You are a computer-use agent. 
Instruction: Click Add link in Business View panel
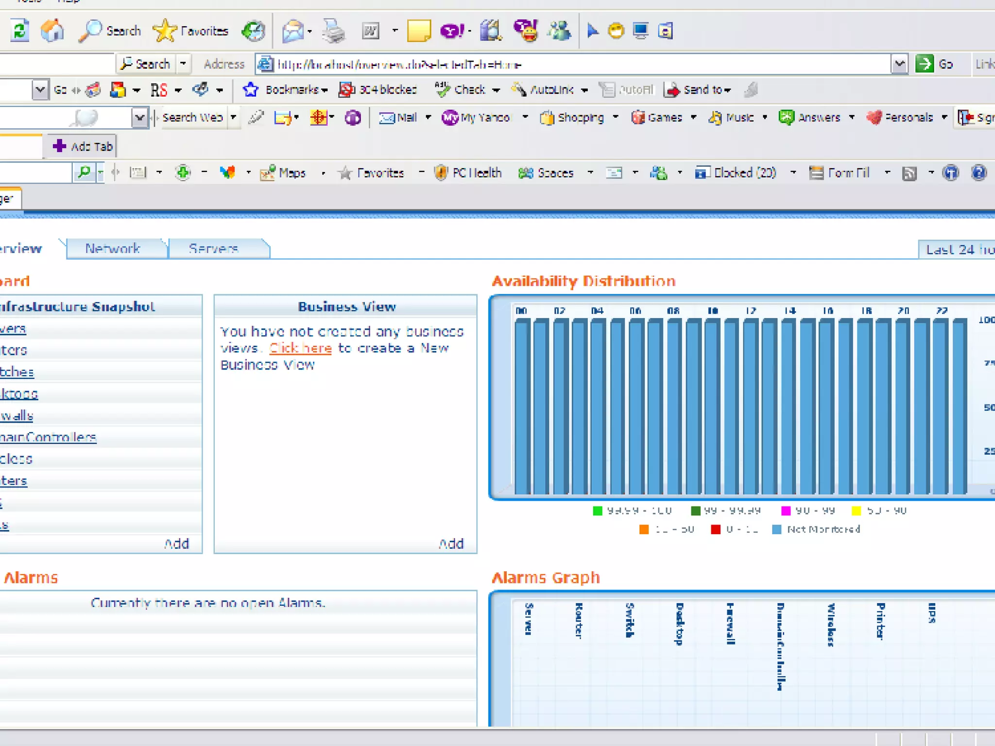tap(451, 543)
